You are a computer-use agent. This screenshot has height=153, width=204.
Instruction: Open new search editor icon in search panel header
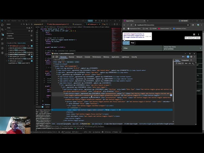click(26, 24)
